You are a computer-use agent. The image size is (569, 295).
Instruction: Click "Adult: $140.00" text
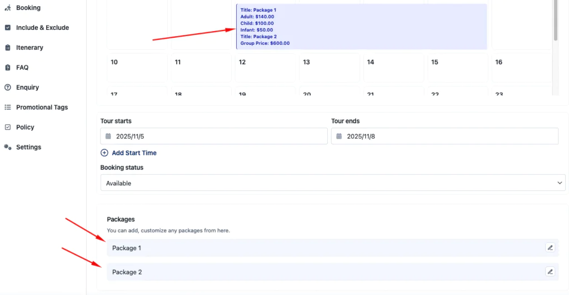pyautogui.click(x=257, y=17)
